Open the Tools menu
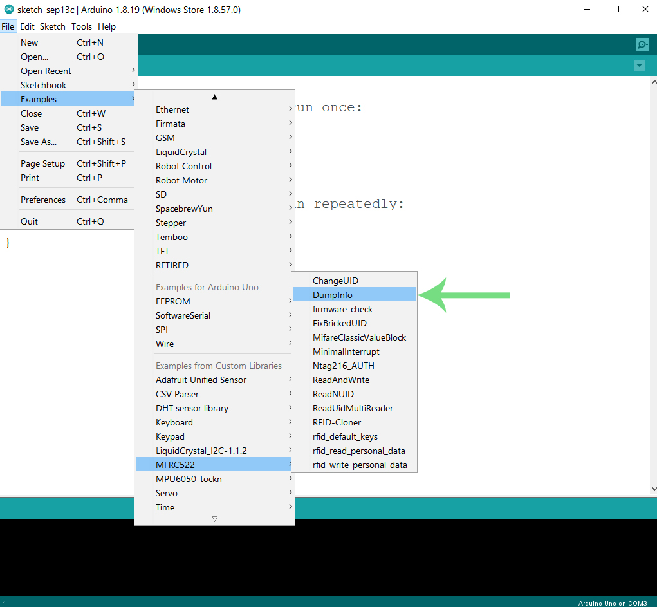Viewport: 657px width, 607px height. 81,26
